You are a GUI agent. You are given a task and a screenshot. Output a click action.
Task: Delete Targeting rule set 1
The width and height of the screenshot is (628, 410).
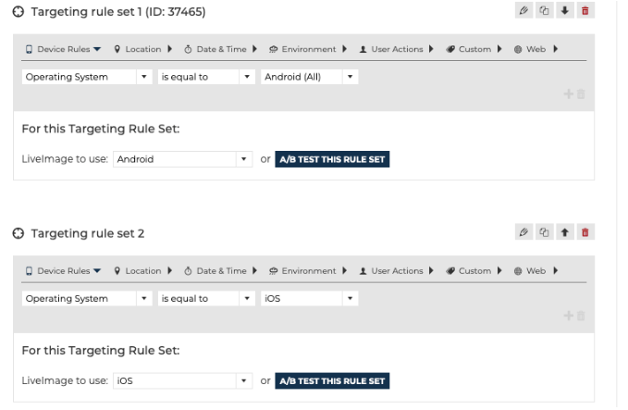pos(585,10)
